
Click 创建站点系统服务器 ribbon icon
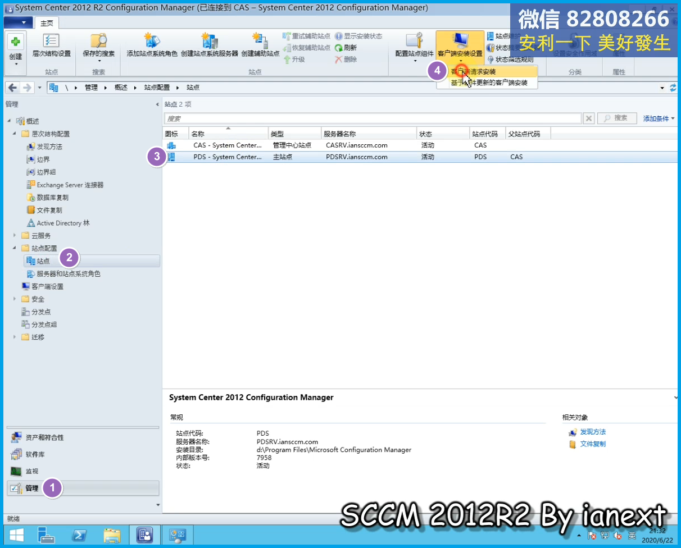210,46
